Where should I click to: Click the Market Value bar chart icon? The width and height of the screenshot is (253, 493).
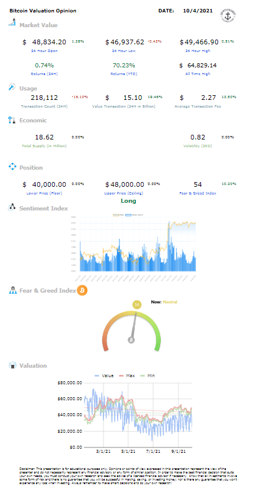pos(12,22)
